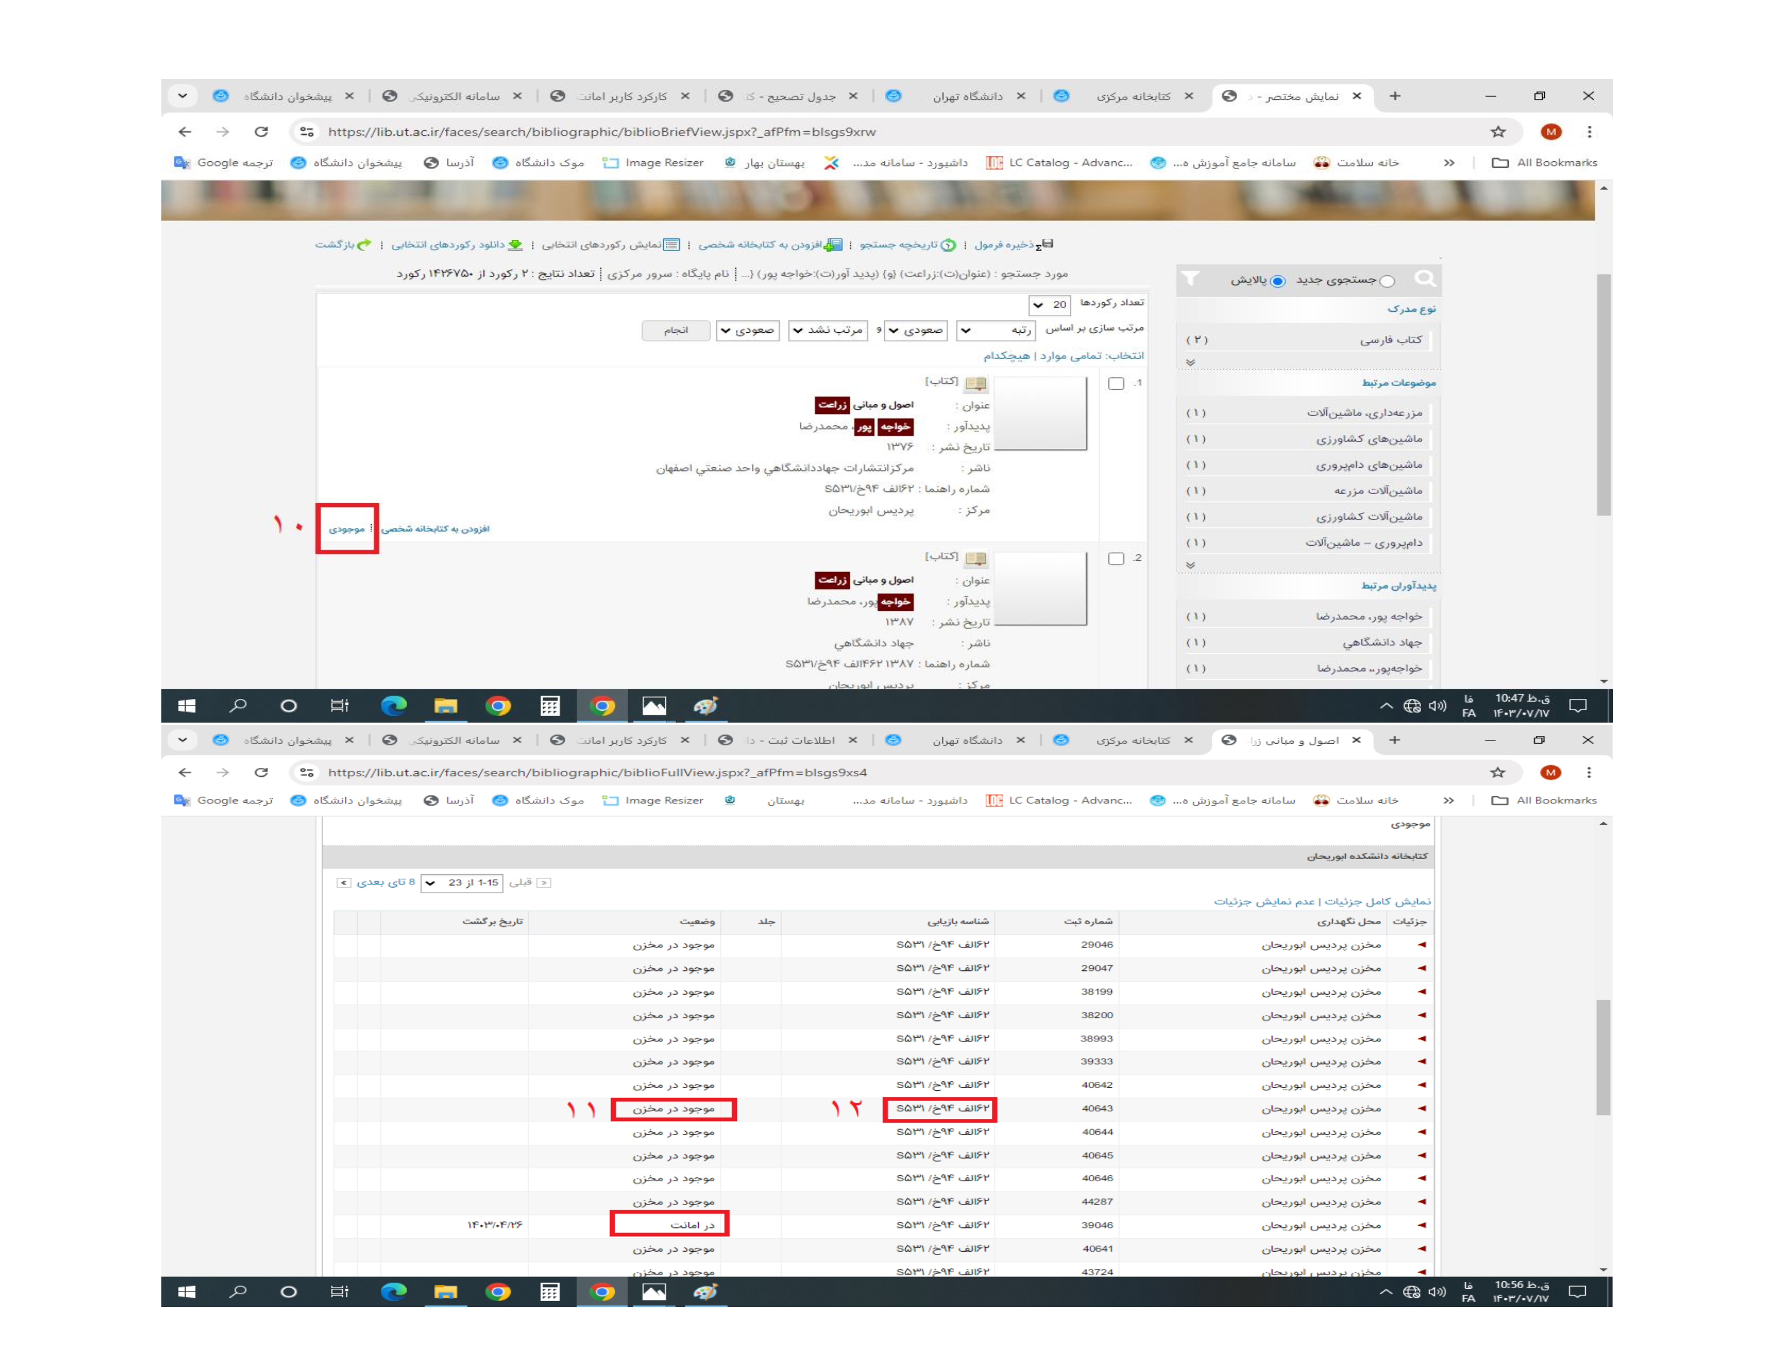
Task: Click the انجام sort button
Action: pyautogui.click(x=676, y=330)
